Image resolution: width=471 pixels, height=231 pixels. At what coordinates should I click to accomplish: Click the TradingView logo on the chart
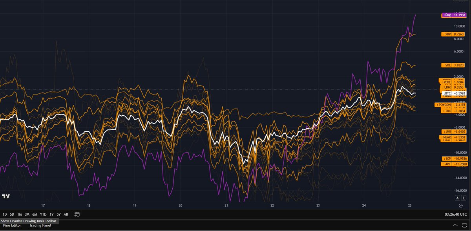[6, 196]
